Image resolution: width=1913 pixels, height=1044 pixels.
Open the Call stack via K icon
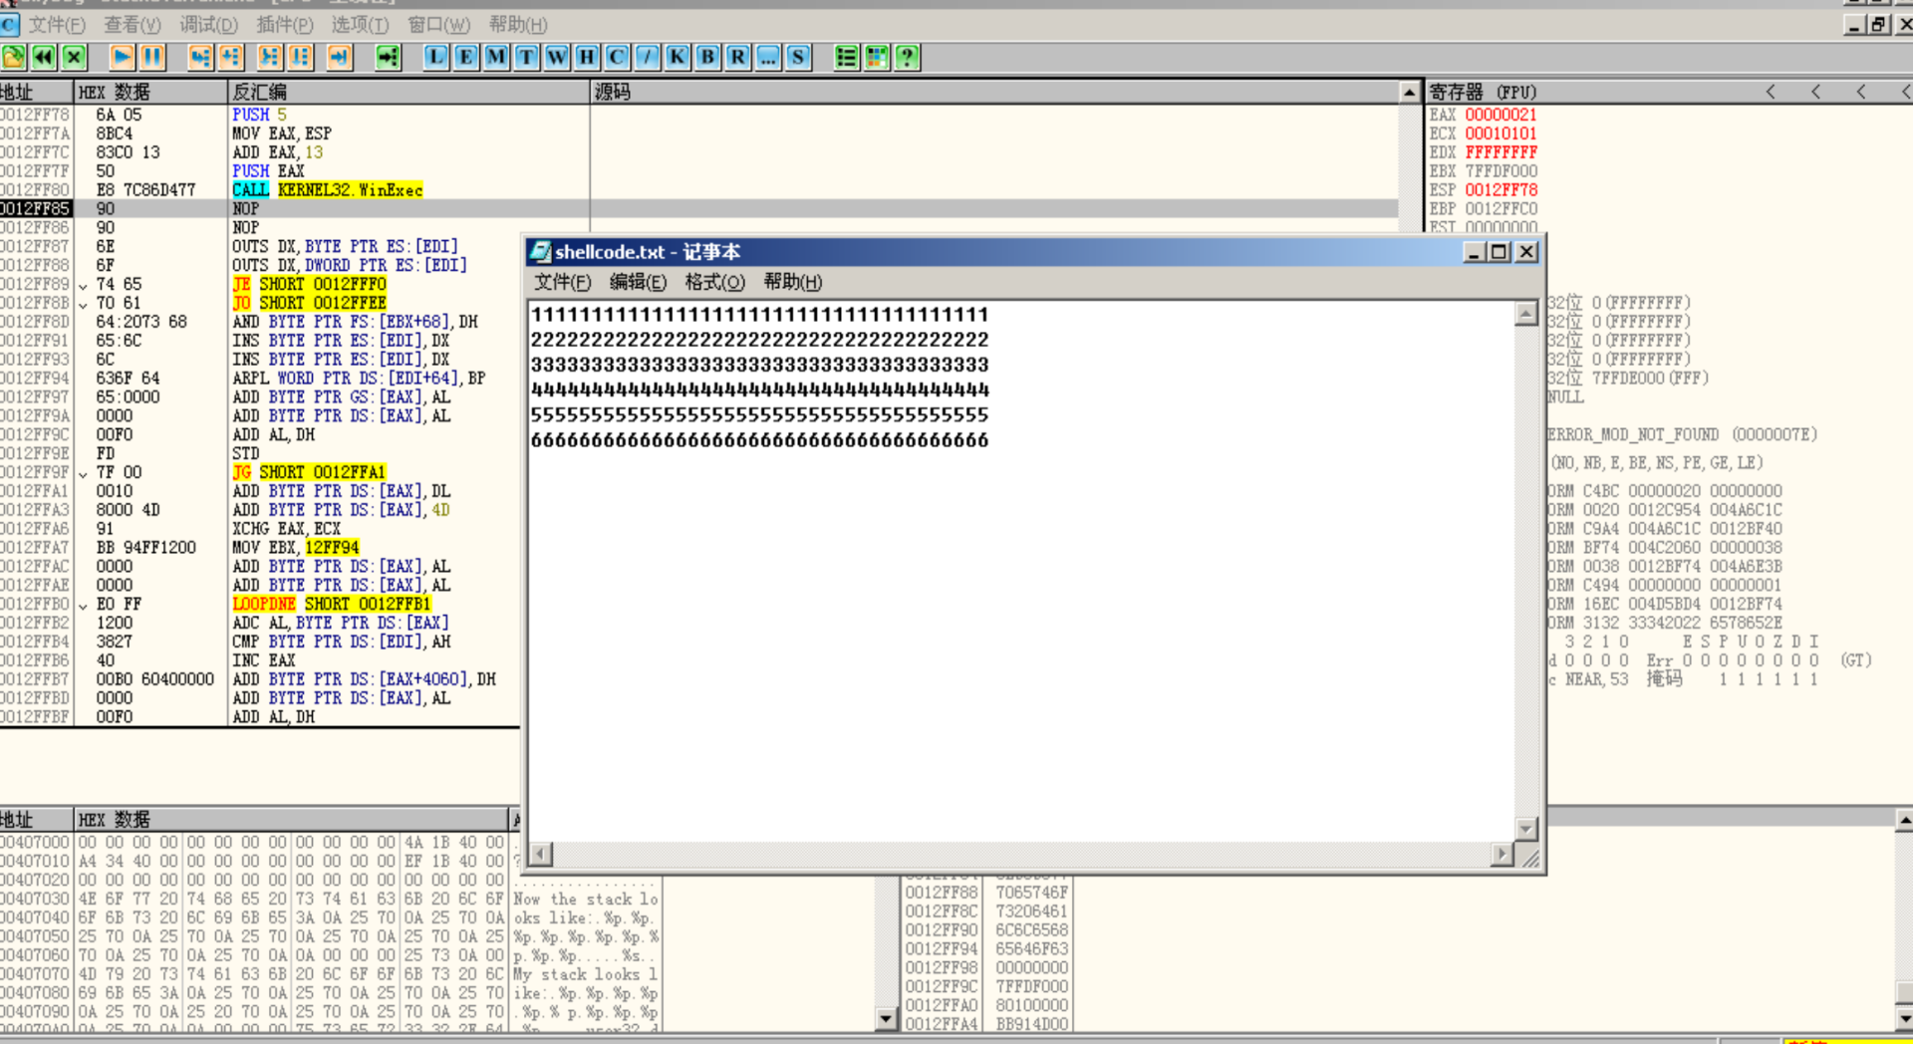(x=678, y=58)
